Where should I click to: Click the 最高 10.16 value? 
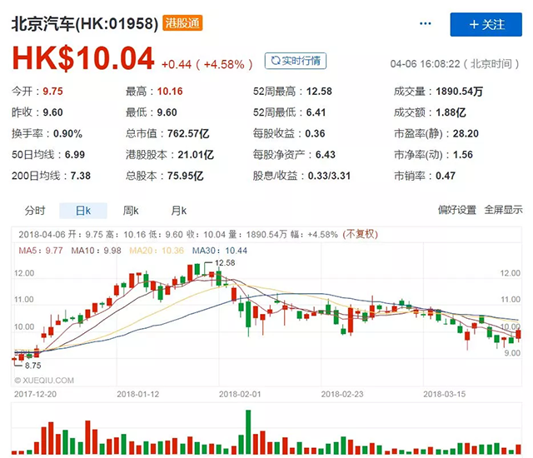[x=170, y=92]
